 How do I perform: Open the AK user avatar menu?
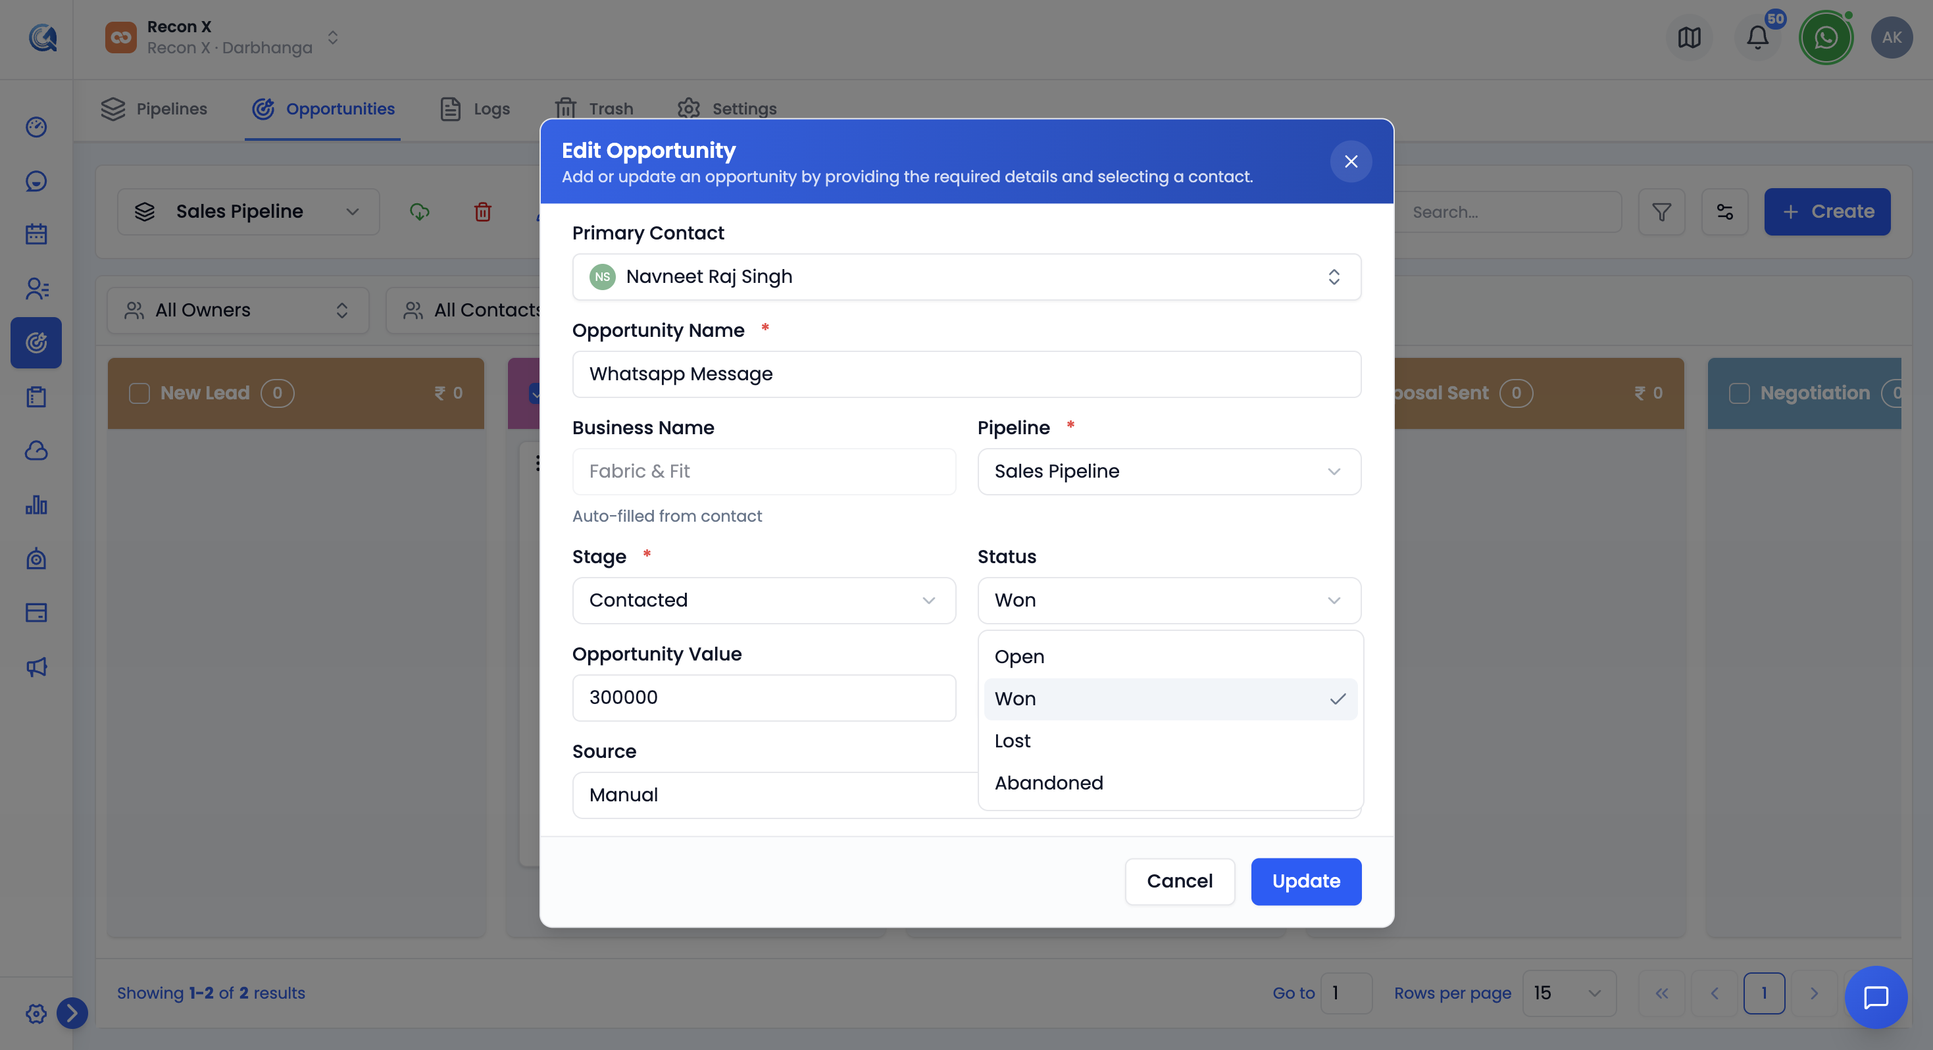point(1892,37)
